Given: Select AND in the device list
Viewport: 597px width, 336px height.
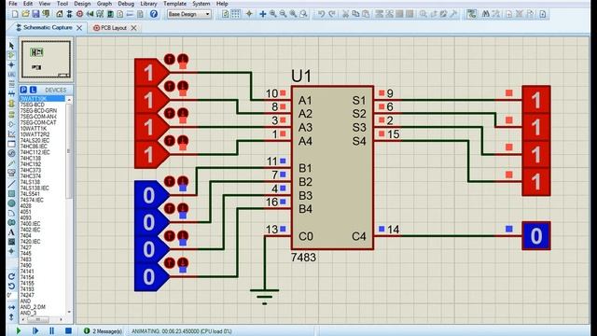Looking at the screenshot, I should tap(25, 301).
